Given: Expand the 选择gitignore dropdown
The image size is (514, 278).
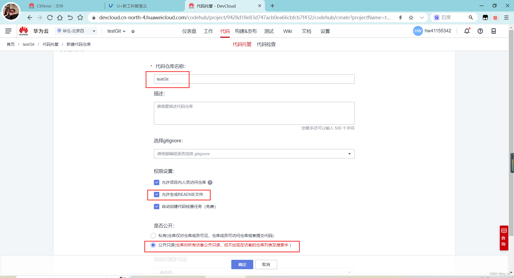Looking at the screenshot, I should pyautogui.click(x=254, y=154).
